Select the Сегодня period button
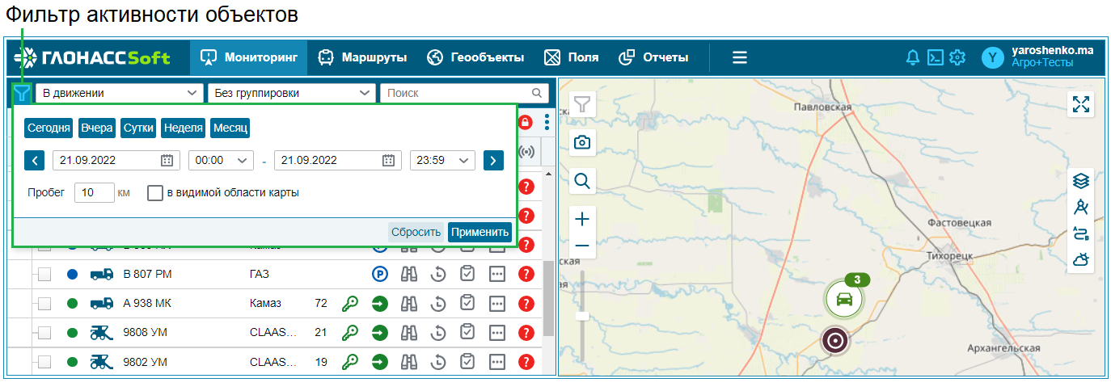The height and width of the screenshot is (391, 1111). pyautogui.click(x=49, y=128)
